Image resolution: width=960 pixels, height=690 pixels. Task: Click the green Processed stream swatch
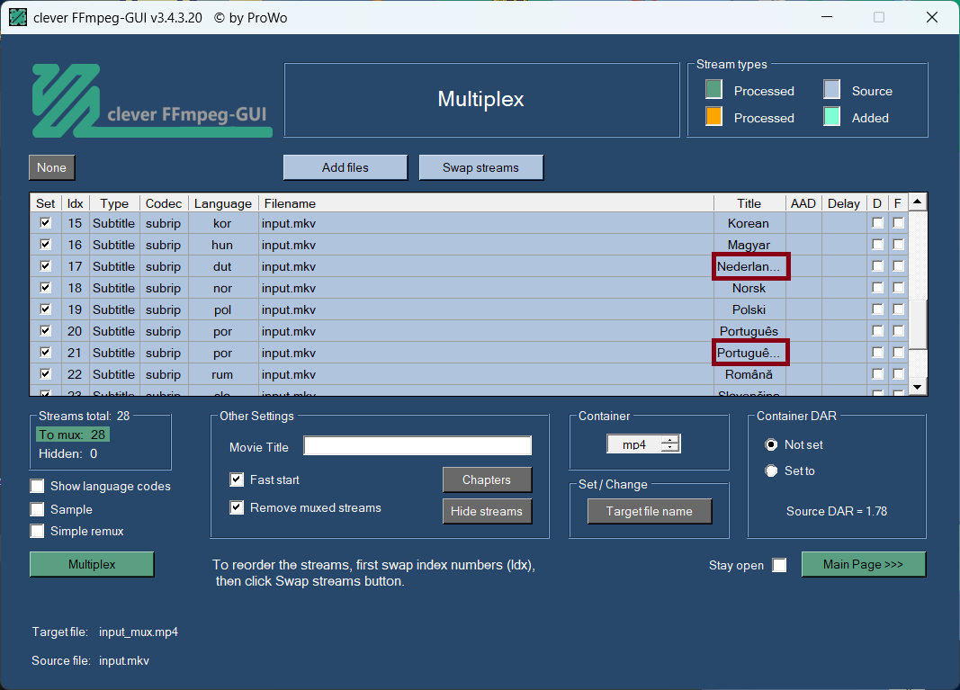(713, 90)
